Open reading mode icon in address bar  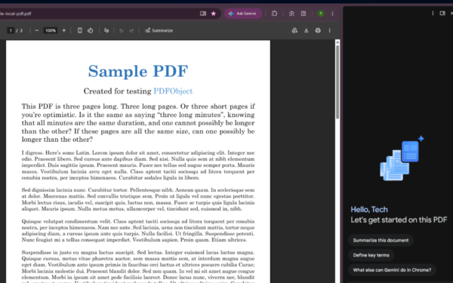tap(203, 14)
